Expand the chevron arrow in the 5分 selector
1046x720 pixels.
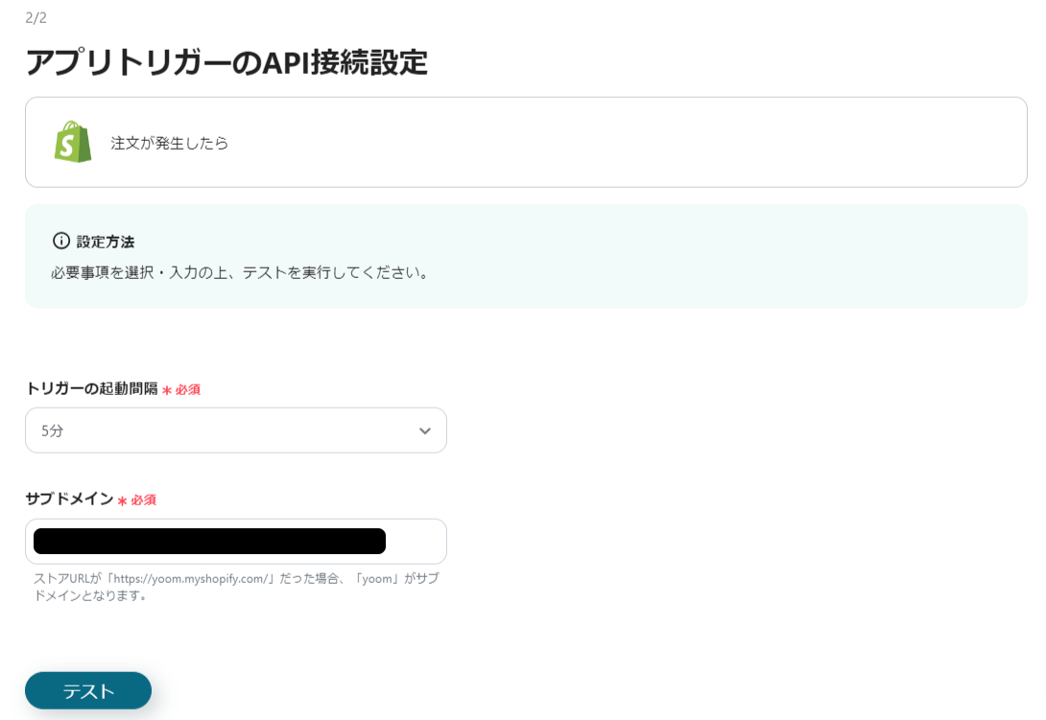425,430
